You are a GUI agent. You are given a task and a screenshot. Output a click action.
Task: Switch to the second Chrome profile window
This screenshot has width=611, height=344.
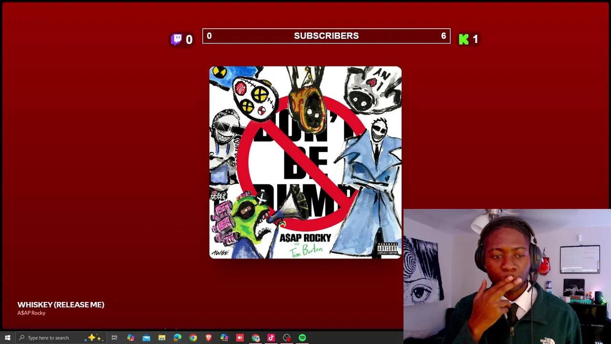coord(256,338)
